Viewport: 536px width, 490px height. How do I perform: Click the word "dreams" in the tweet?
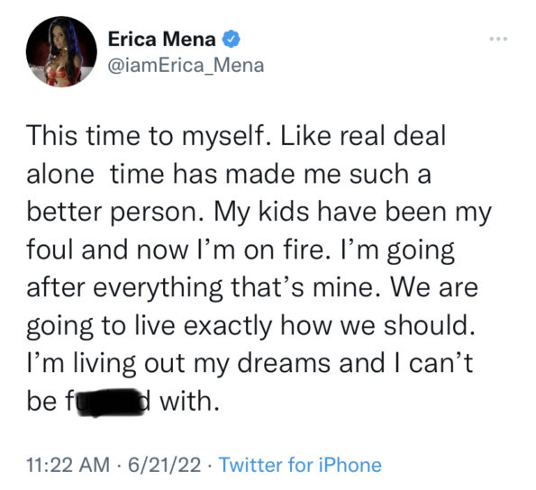pos(284,363)
